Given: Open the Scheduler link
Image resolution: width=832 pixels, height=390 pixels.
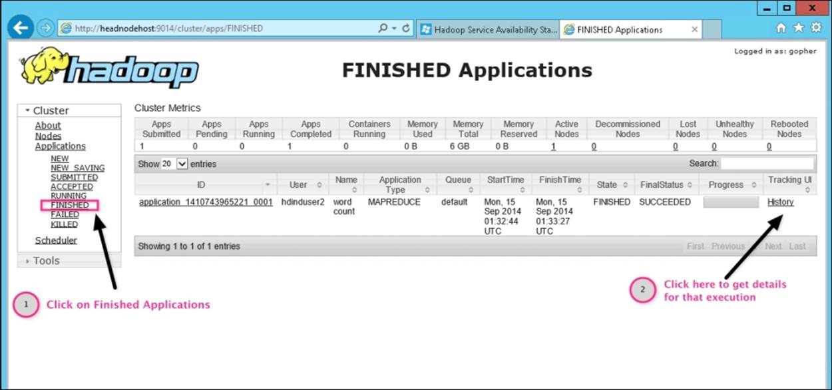Looking at the screenshot, I should coord(56,240).
